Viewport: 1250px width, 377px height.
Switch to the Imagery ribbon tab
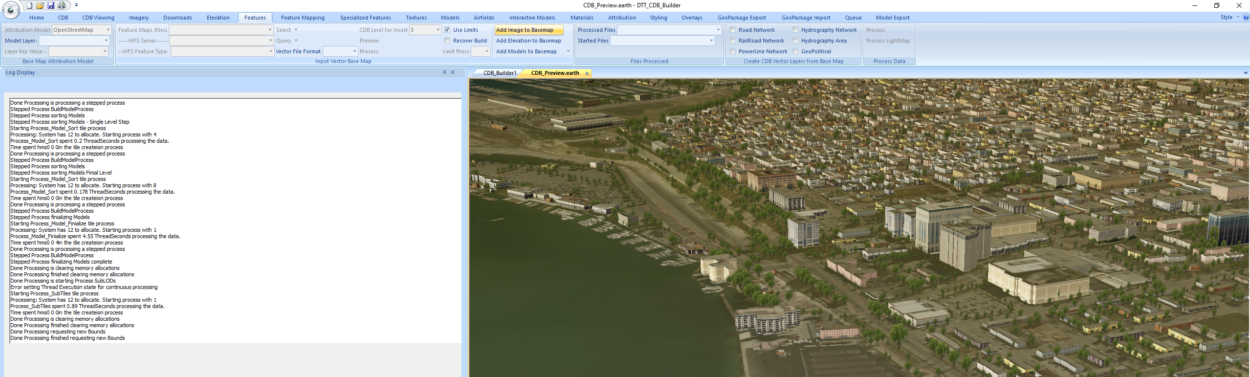point(139,18)
